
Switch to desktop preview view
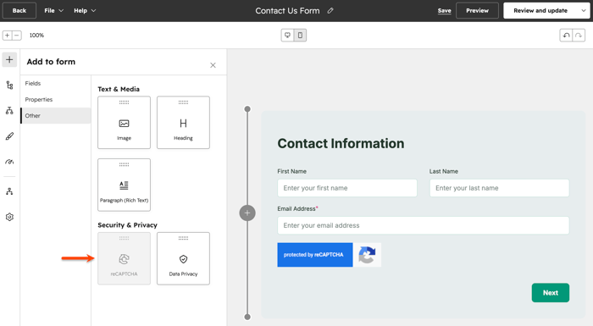(287, 36)
